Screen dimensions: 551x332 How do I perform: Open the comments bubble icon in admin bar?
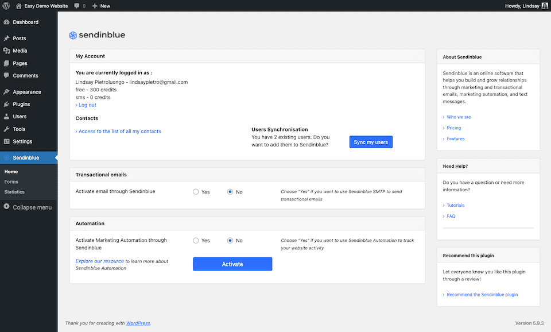(x=76, y=6)
